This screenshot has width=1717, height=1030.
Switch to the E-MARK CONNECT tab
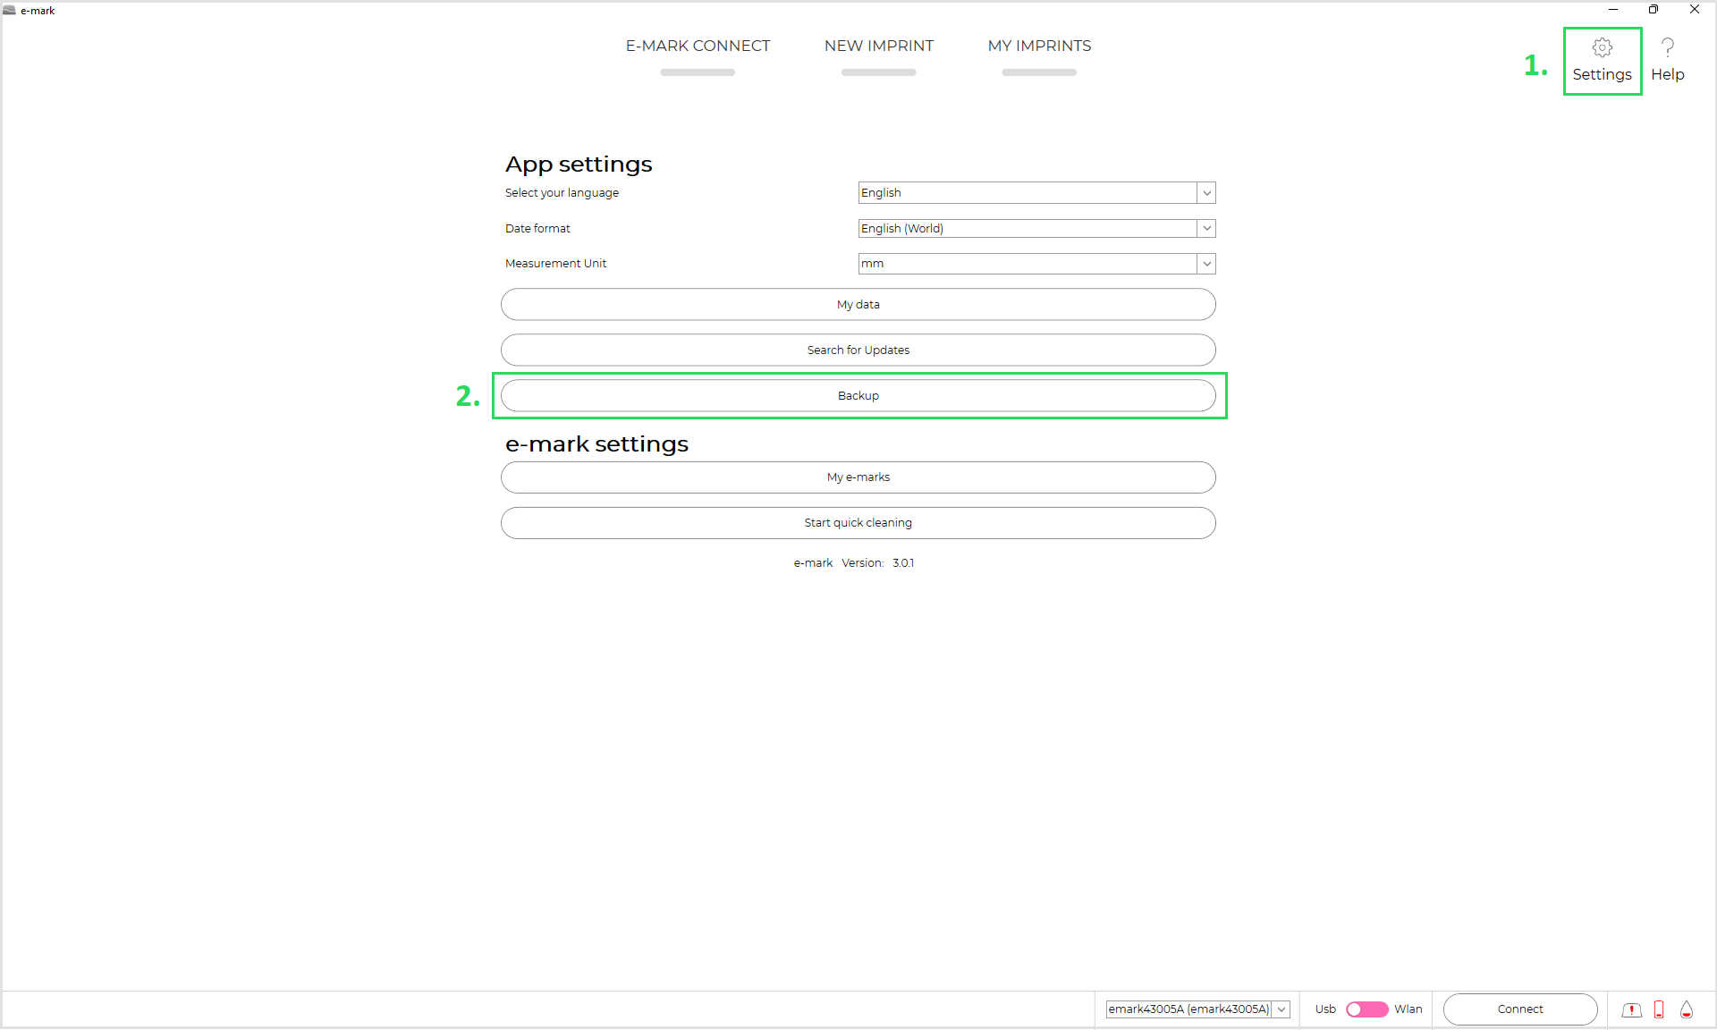pyautogui.click(x=698, y=46)
